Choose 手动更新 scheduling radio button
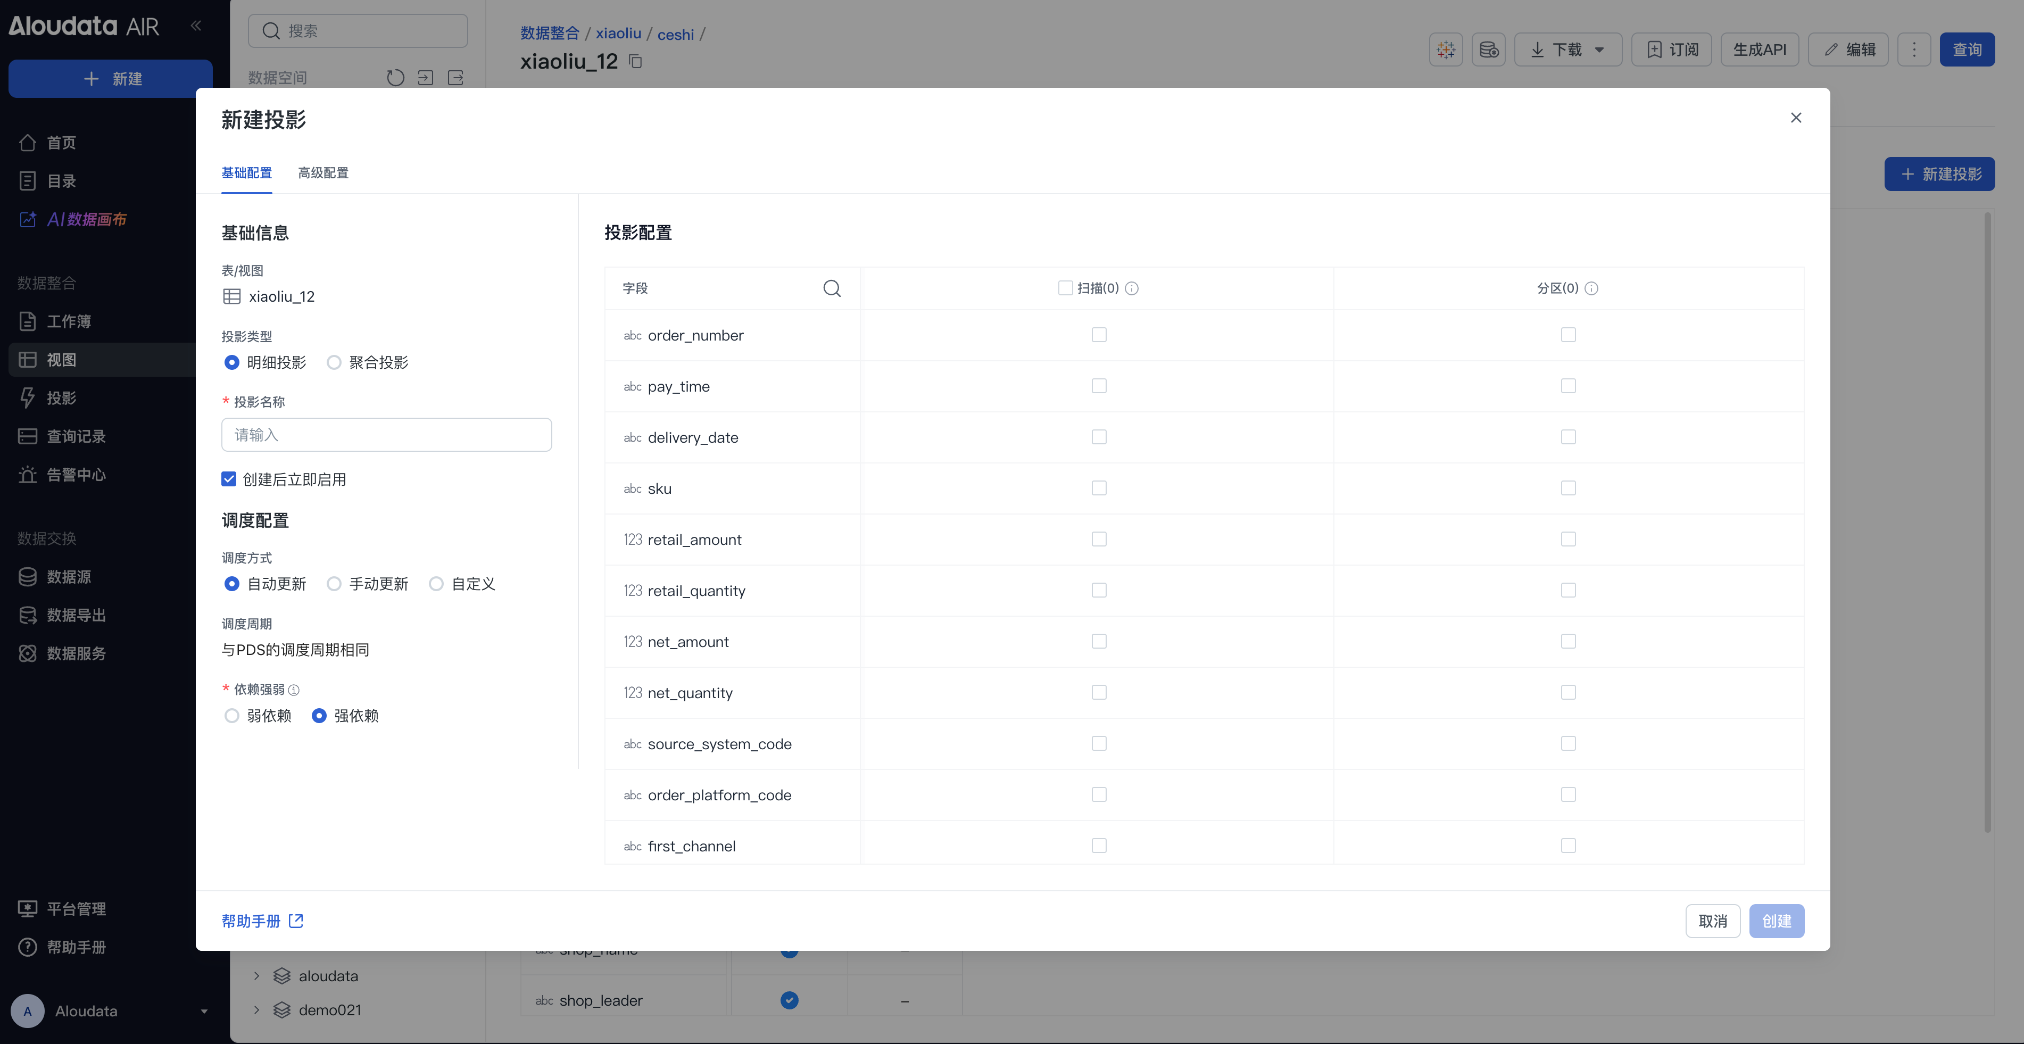 coord(334,584)
